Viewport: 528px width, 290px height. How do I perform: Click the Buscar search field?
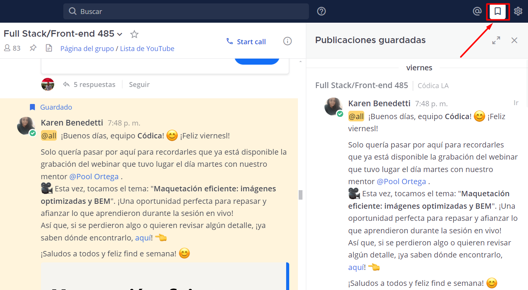186,11
